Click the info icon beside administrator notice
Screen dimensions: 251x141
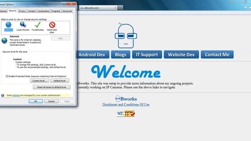(3, 96)
